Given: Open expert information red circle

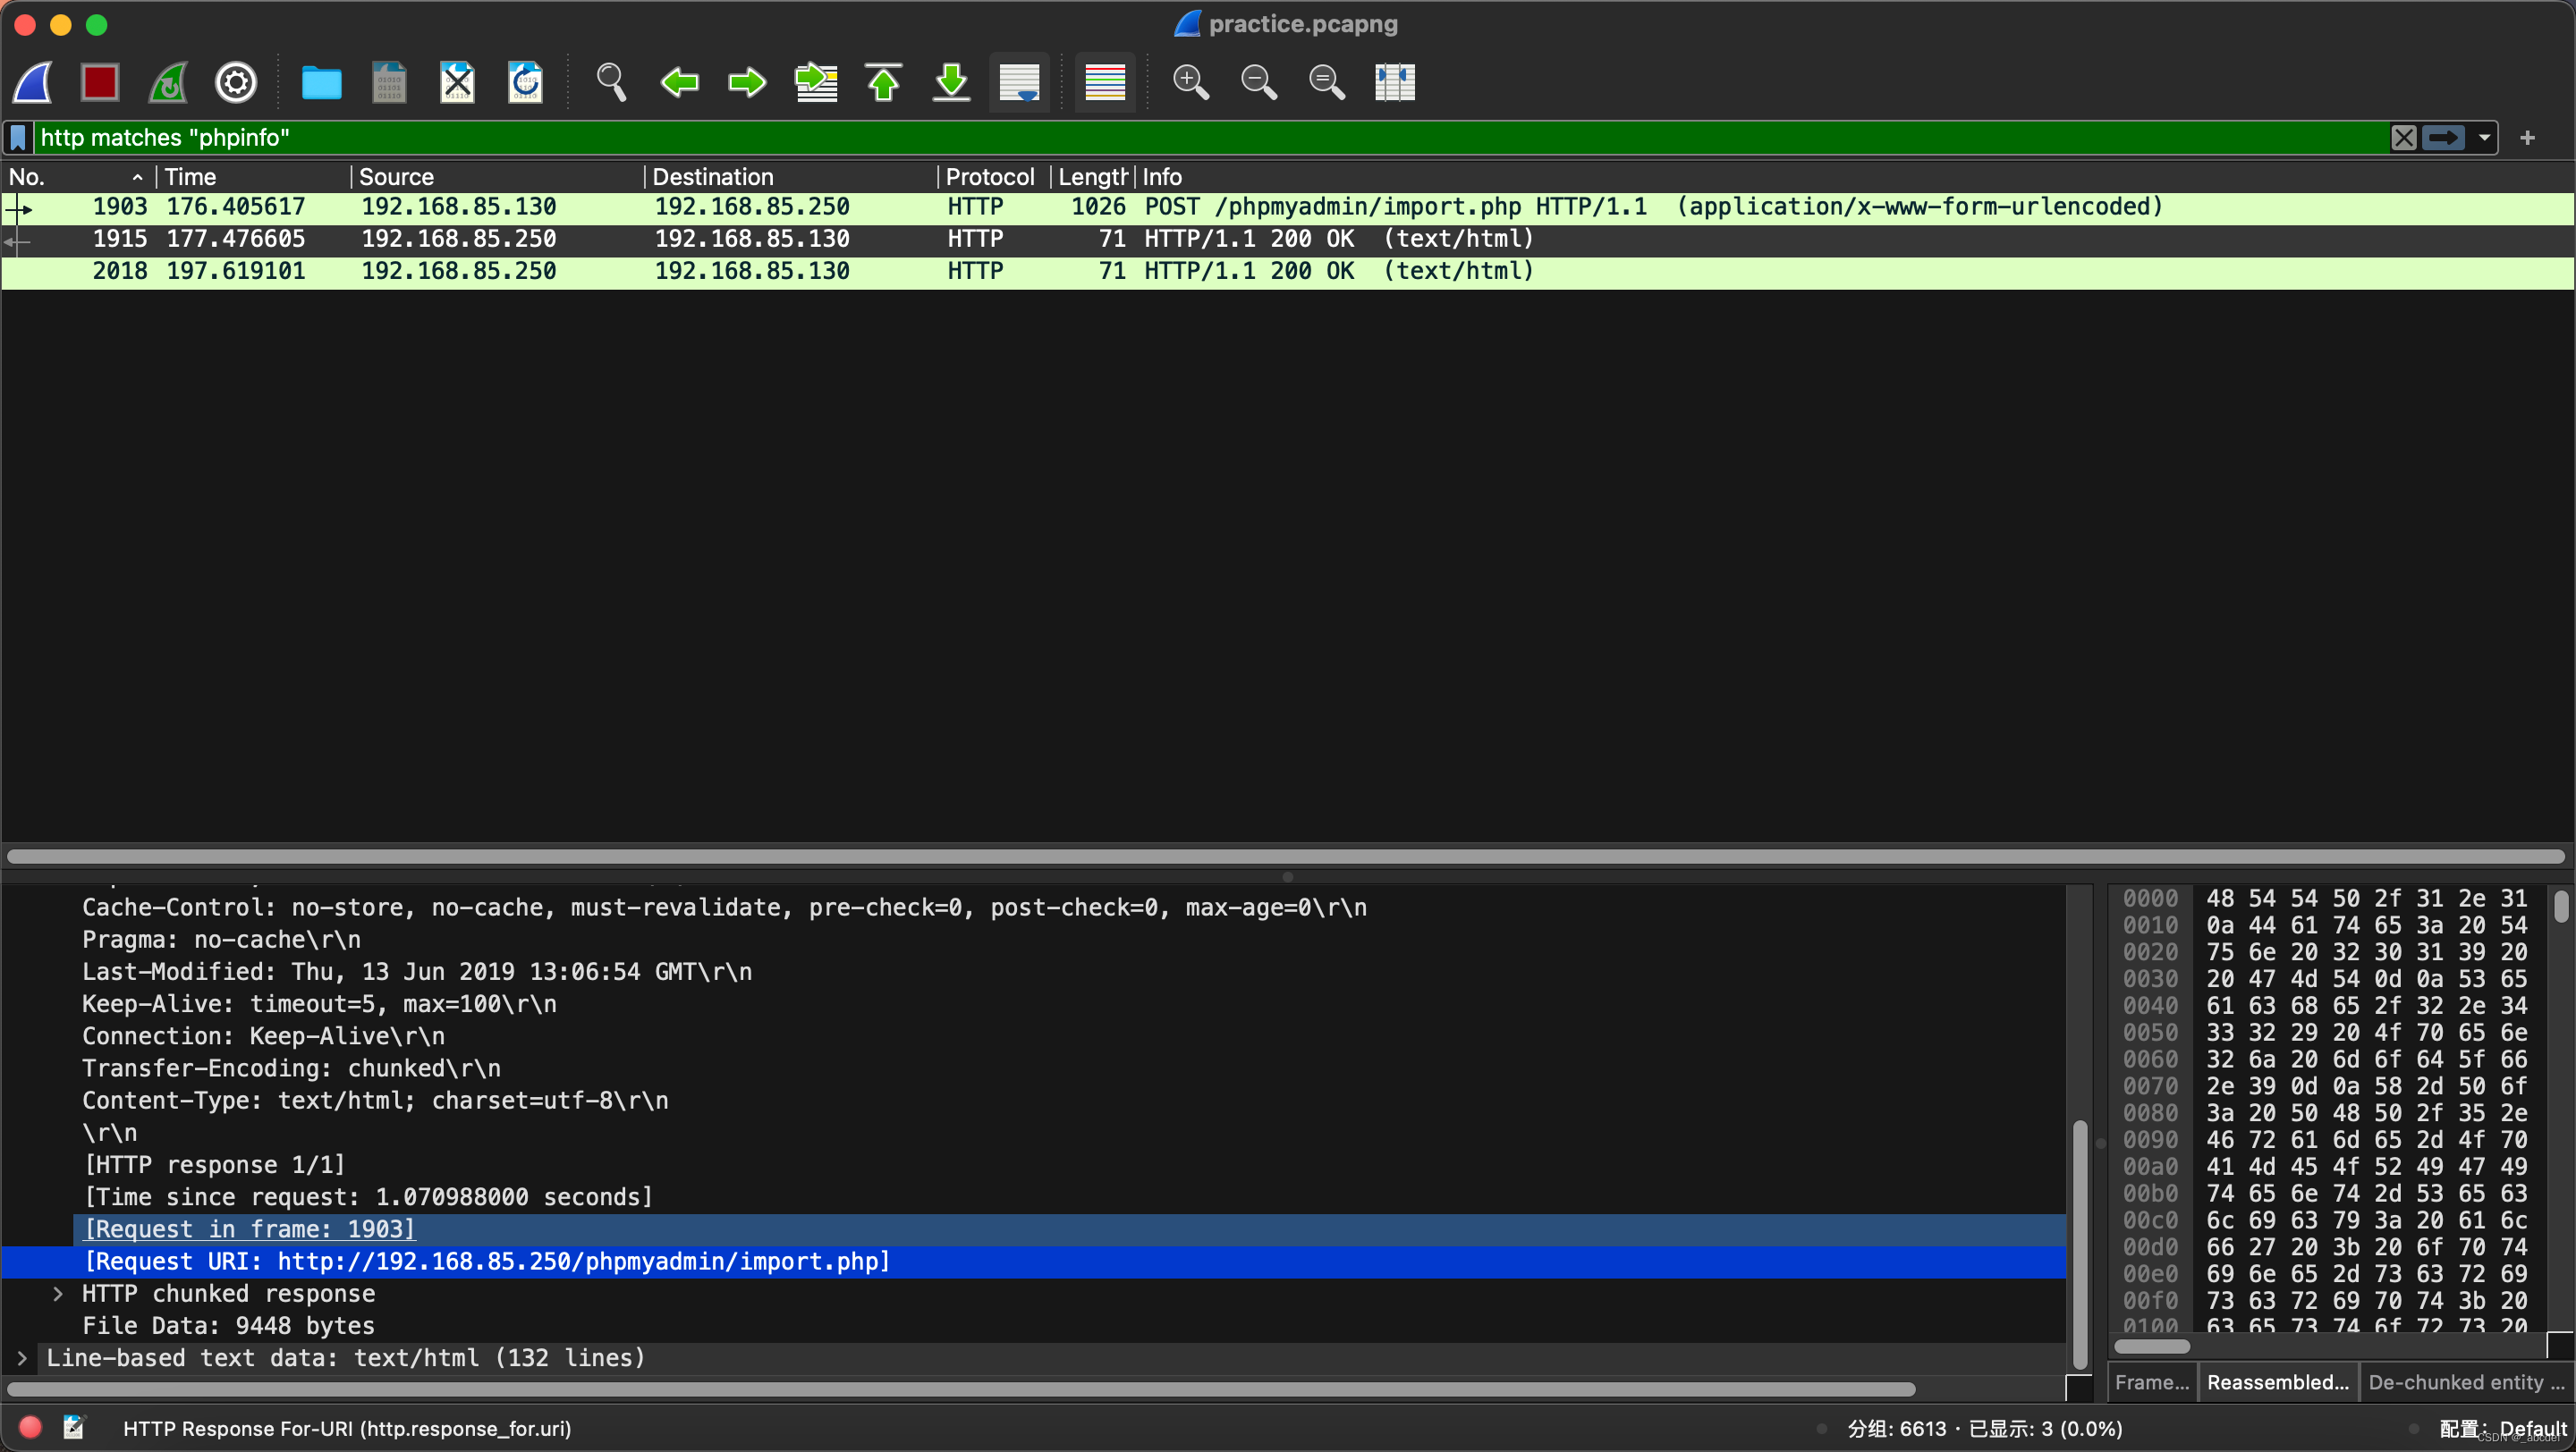Looking at the screenshot, I should coord(30,1428).
